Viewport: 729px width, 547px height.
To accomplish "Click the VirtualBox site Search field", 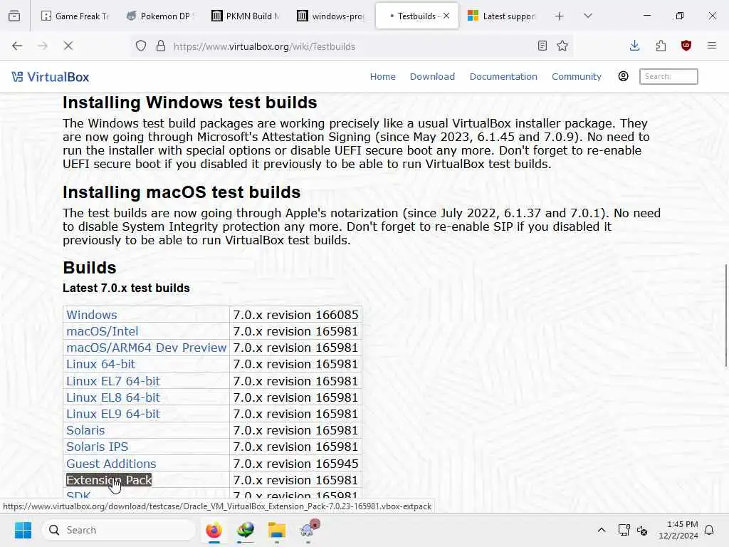I will 668,76.
